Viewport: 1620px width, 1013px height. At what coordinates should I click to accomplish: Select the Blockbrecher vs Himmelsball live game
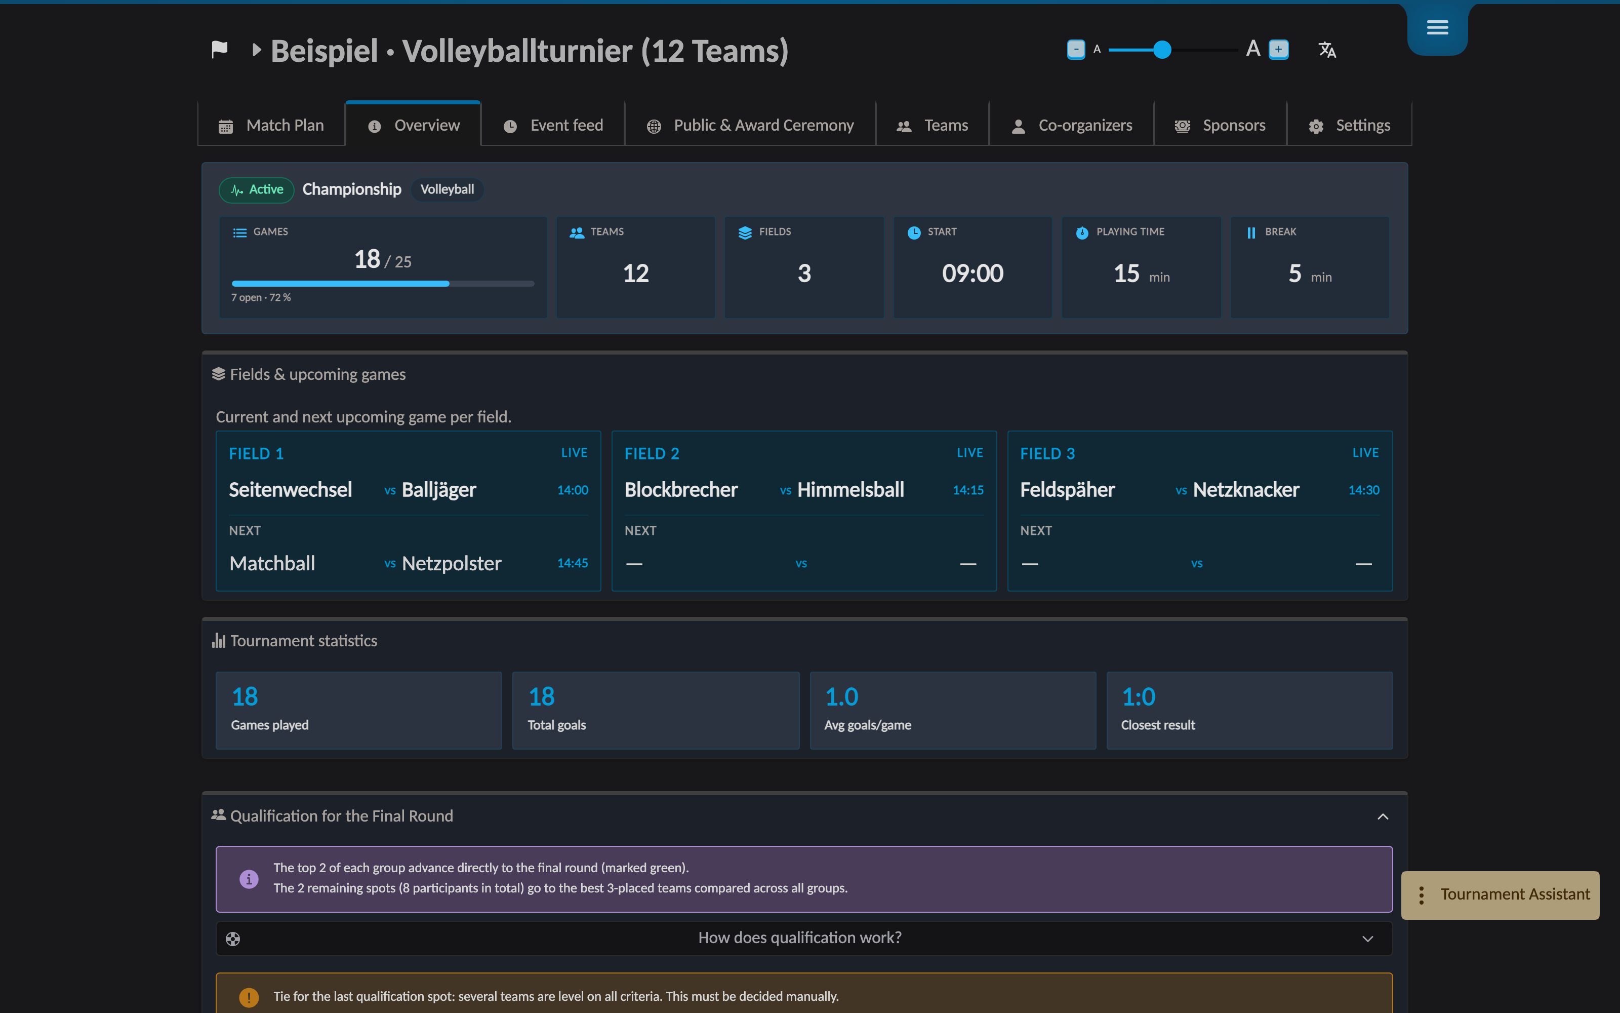pos(804,490)
